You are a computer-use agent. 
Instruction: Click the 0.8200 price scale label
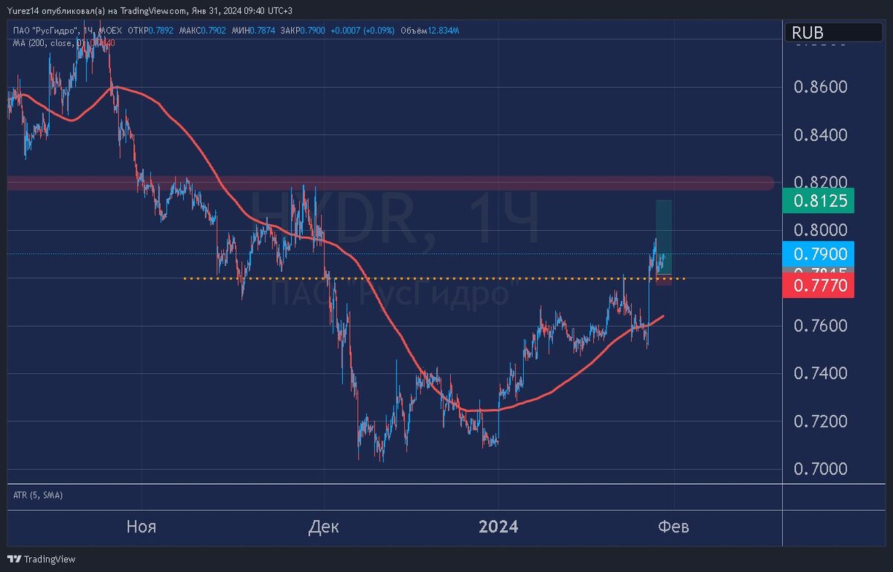click(821, 182)
